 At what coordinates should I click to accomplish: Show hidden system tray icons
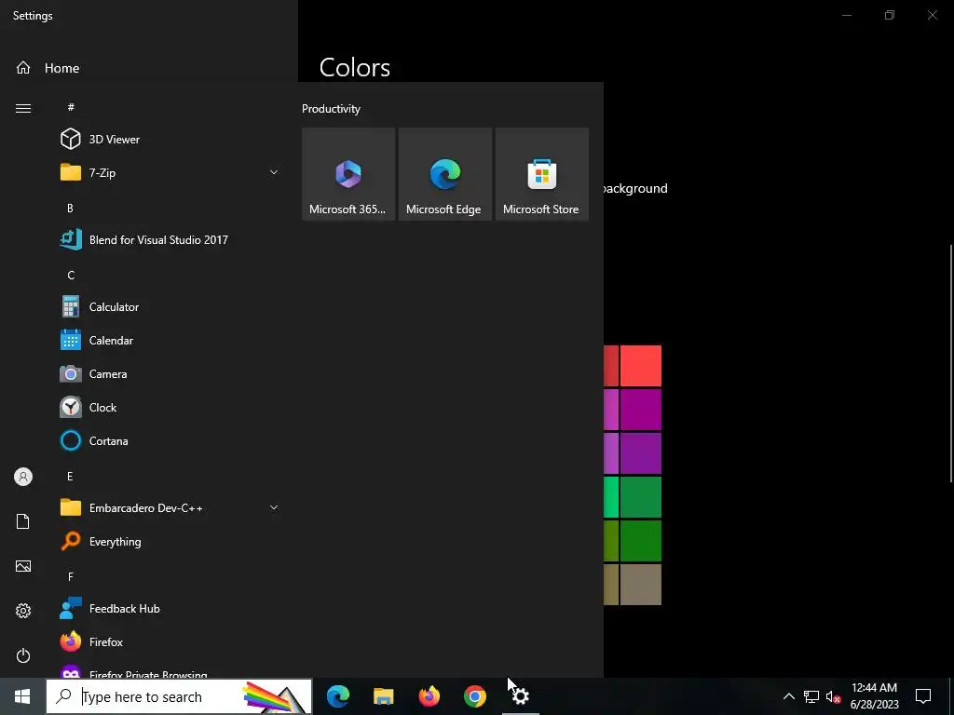[x=788, y=696]
